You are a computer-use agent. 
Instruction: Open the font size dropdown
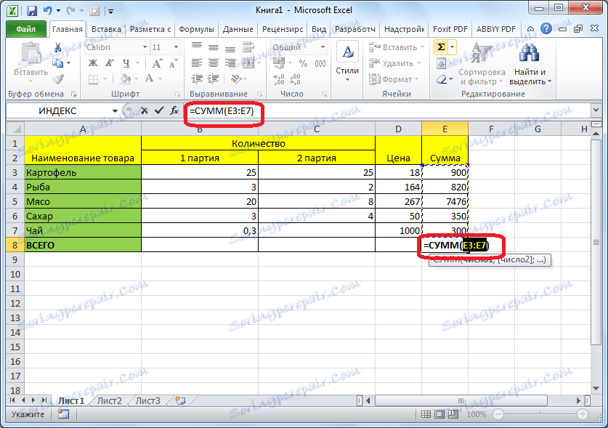tap(175, 47)
